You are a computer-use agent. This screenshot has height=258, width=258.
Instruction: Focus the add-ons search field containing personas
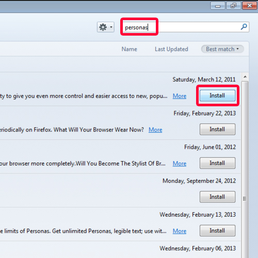pos(185,27)
